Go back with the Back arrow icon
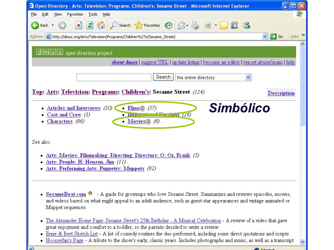This screenshot has height=250, width=334. pyautogui.click(x=35, y=25)
